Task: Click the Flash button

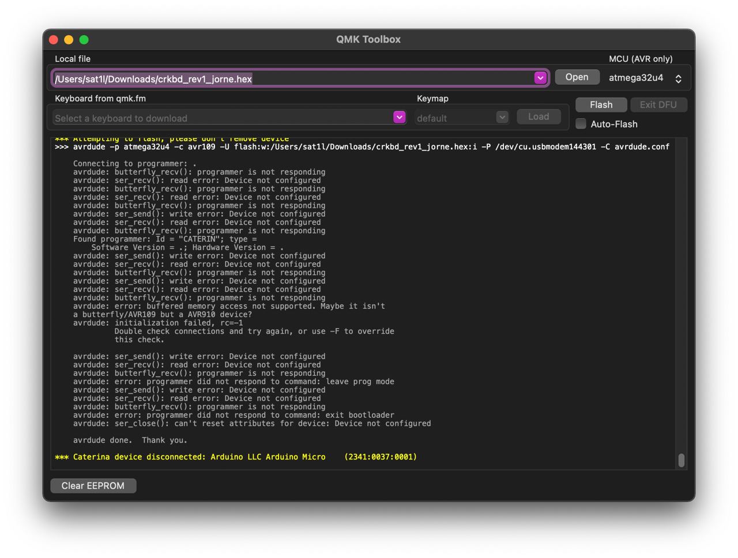Action: 601,105
